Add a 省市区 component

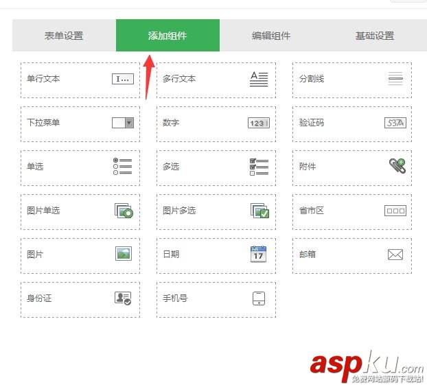352,212
